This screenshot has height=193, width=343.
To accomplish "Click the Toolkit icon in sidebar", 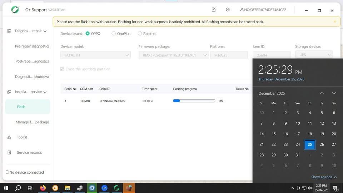I will click(x=9, y=137).
